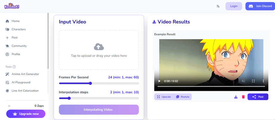This screenshot has height=120, width=275.
Task: Enter fullscreen on the video player
Action: pos(253,81)
